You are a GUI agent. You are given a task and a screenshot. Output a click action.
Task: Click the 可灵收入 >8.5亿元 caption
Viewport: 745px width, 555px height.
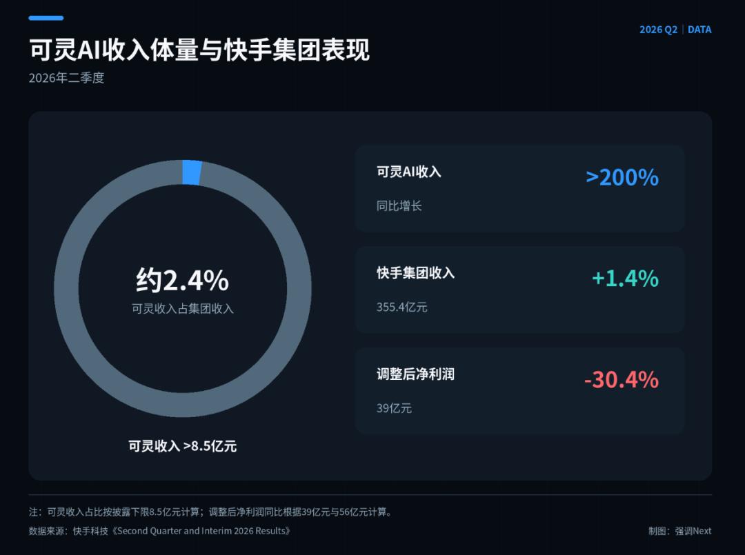(182, 446)
